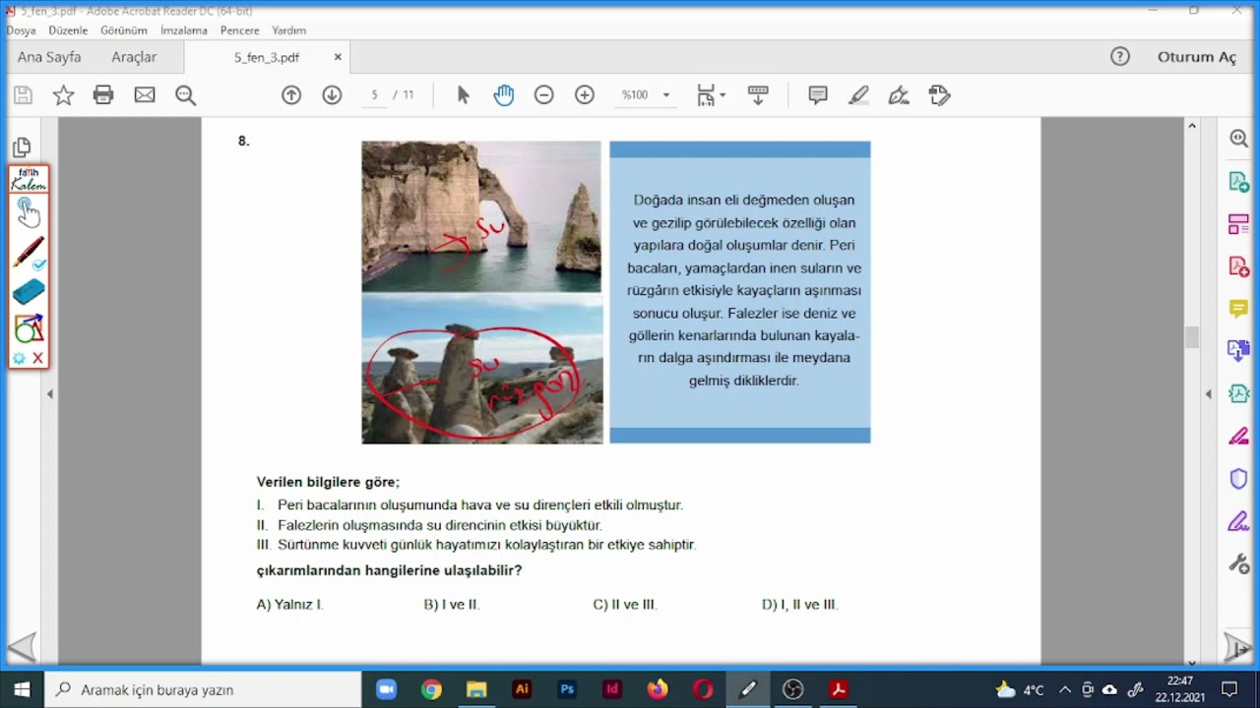The width and height of the screenshot is (1260, 708).
Task: Click the stamp tool icon in the toolbar
Action: click(x=939, y=95)
